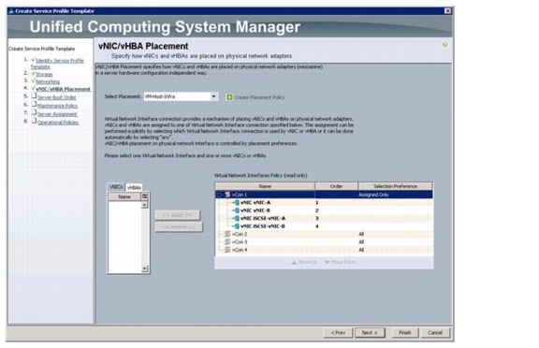
Task: Click the remove button
Action: click(x=179, y=227)
